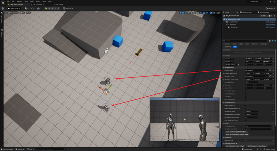Click the eject button in play controls
277x151 pixels.
coord(55,8)
